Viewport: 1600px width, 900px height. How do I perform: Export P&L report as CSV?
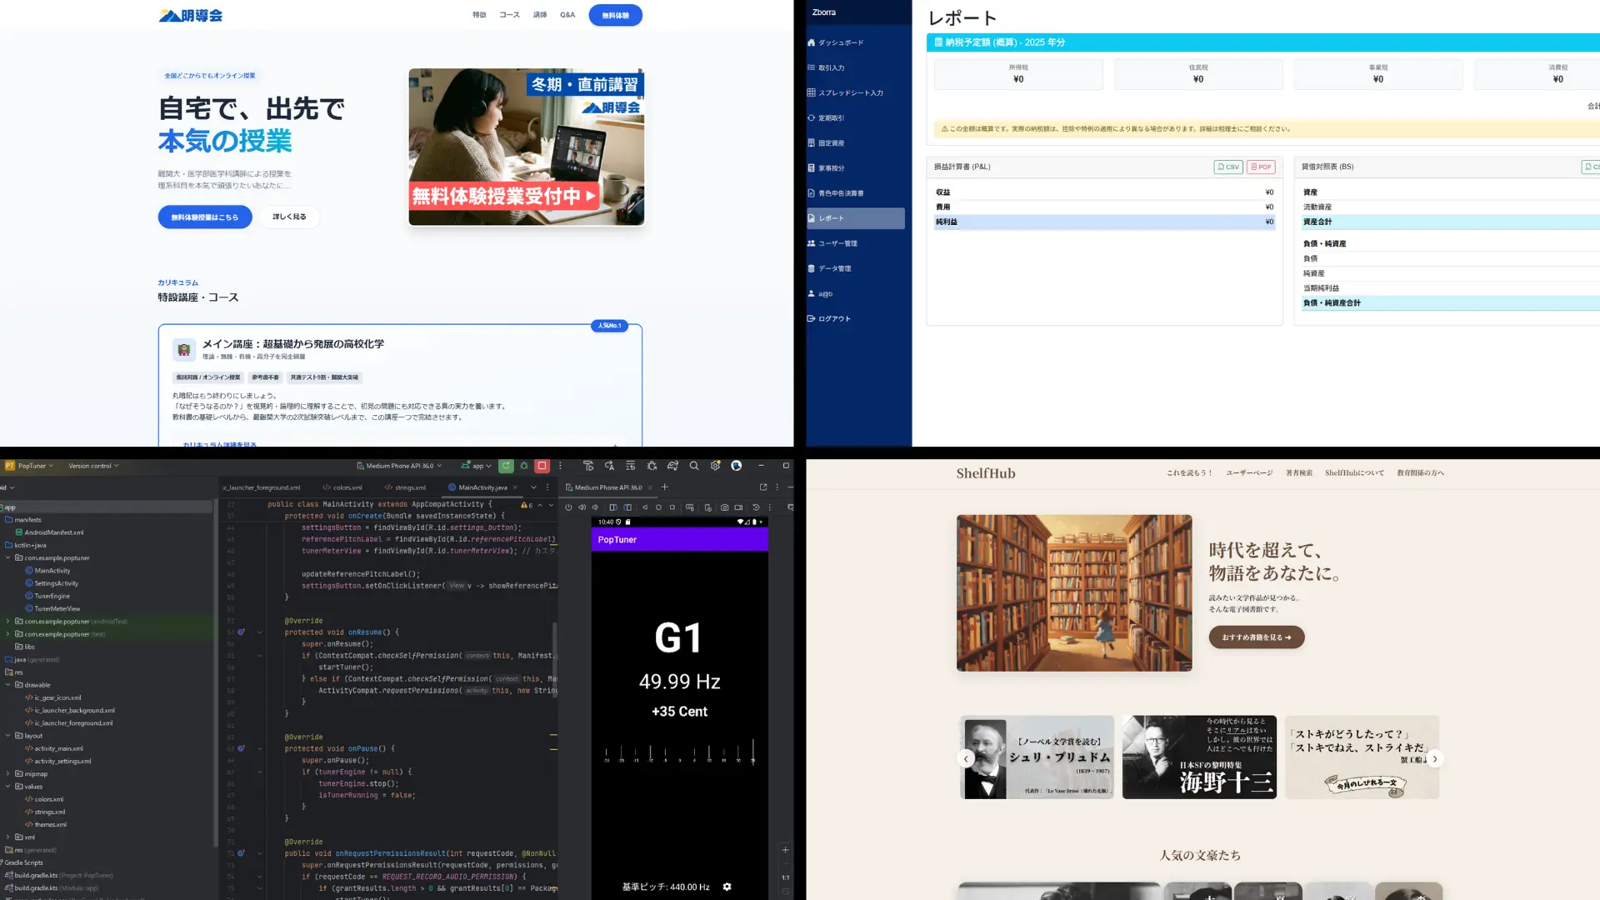[x=1228, y=167]
